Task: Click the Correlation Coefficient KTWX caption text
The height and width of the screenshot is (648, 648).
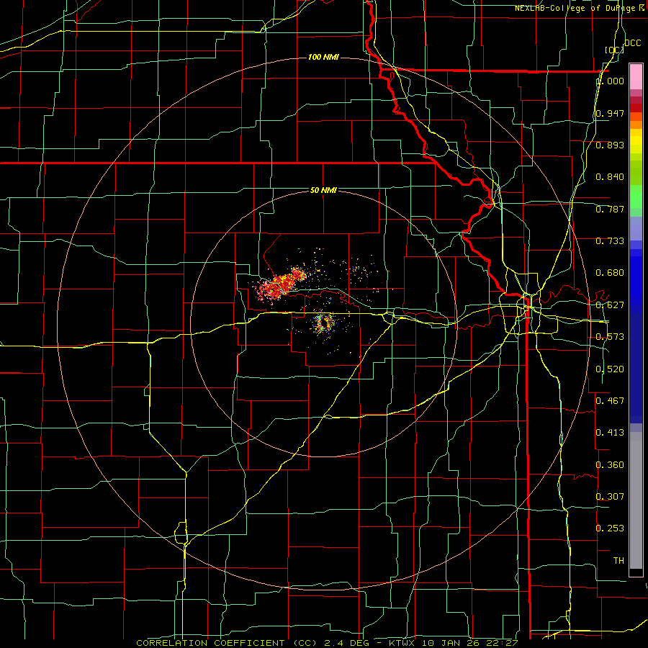Action: click(x=327, y=643)
